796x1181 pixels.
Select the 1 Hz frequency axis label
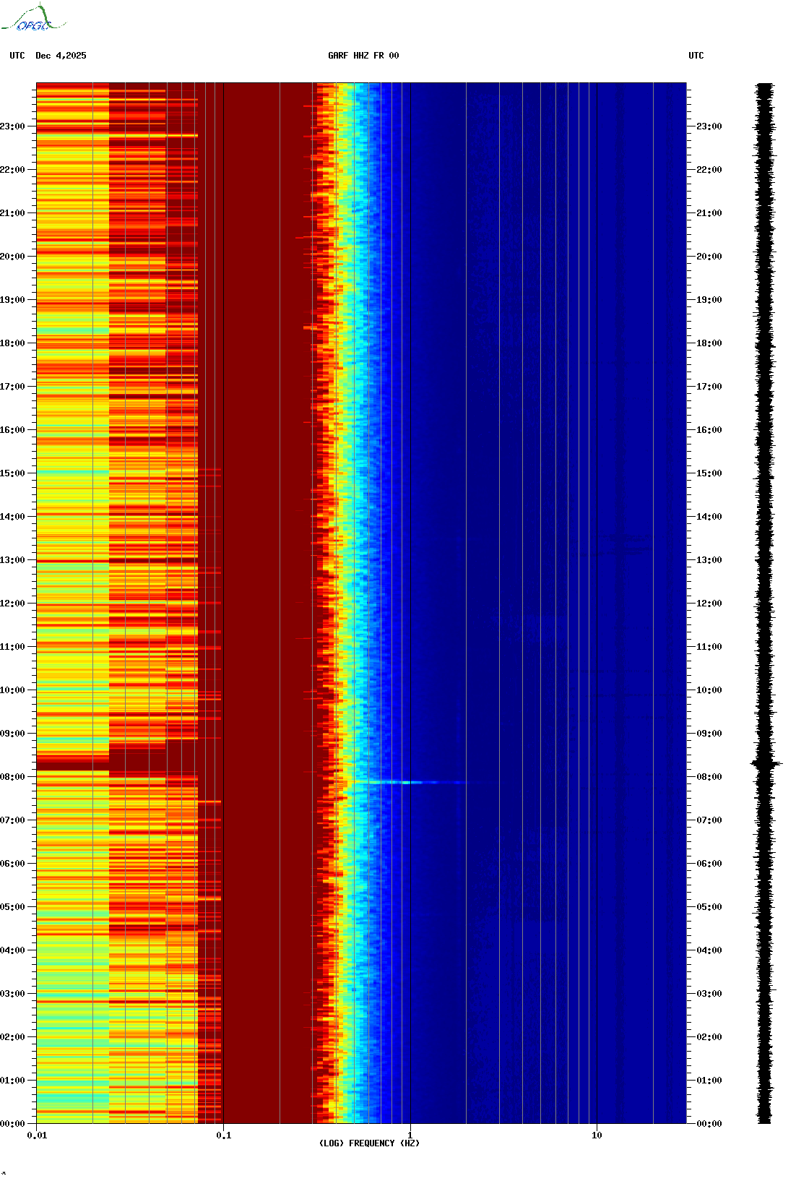coord(410,1135)
